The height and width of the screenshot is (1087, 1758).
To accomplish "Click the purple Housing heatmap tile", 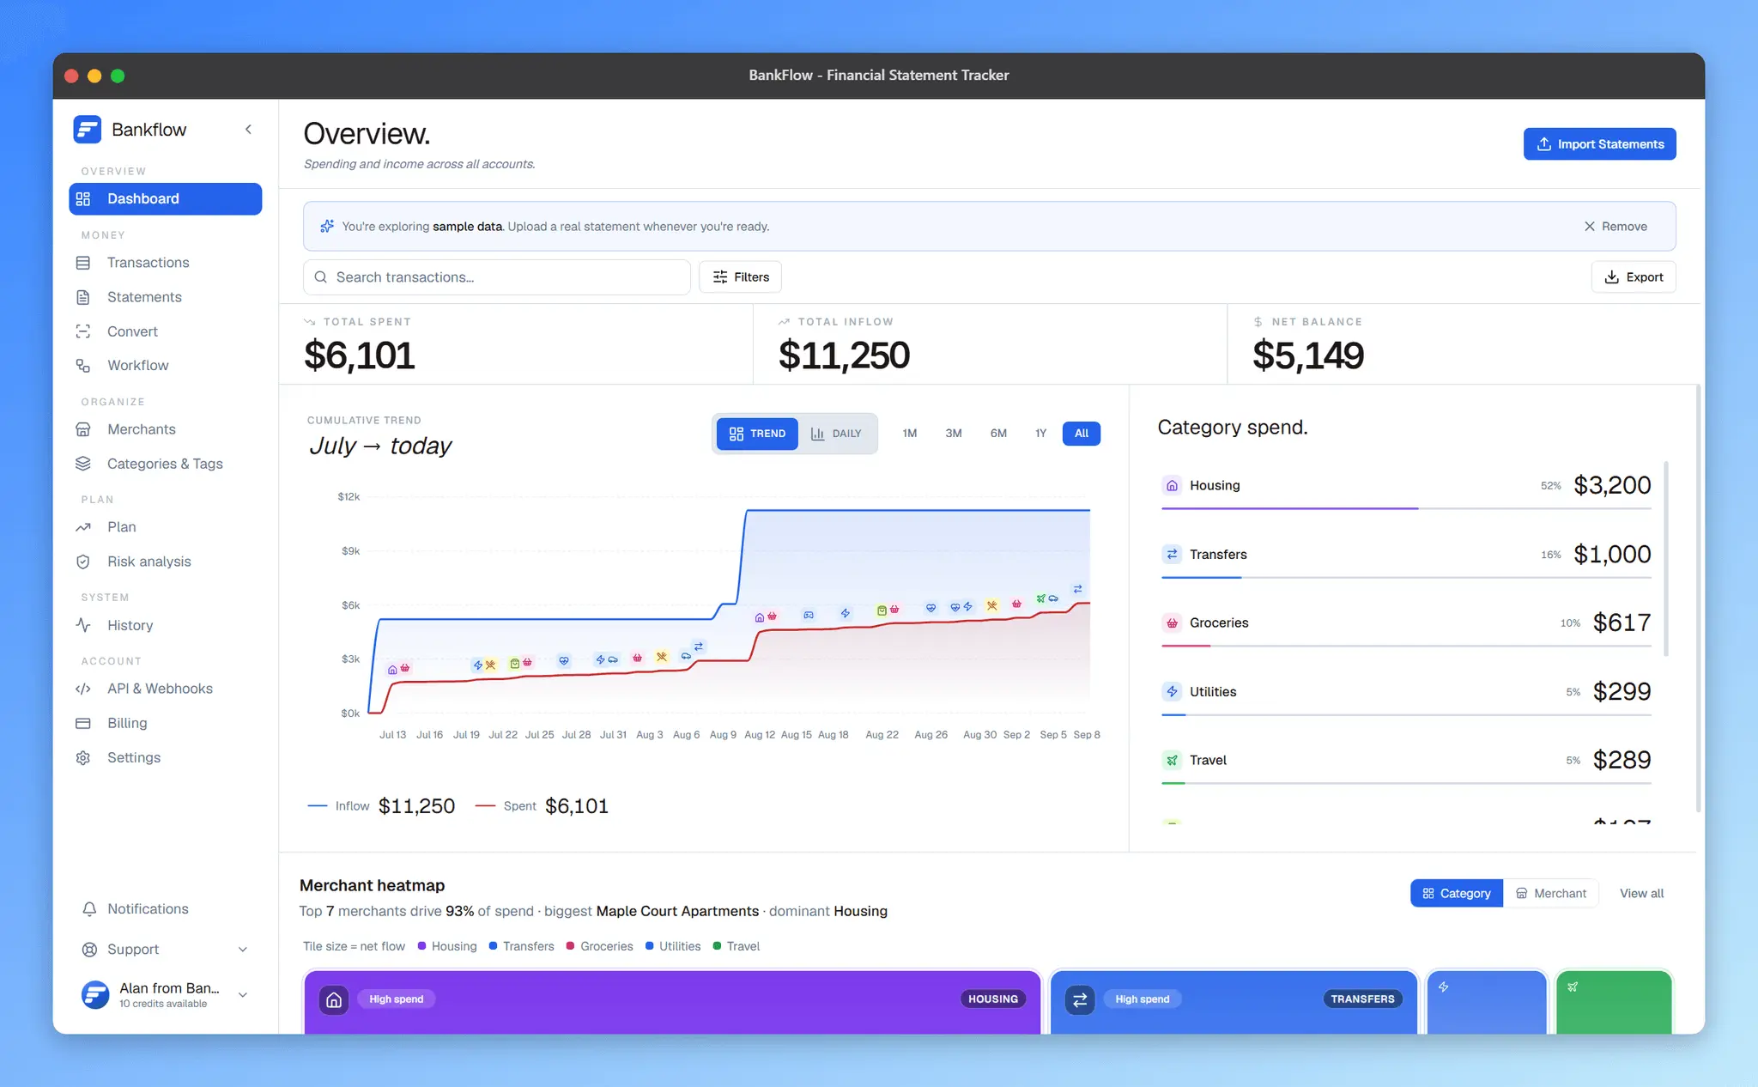I will click(x=672, y=1002).
